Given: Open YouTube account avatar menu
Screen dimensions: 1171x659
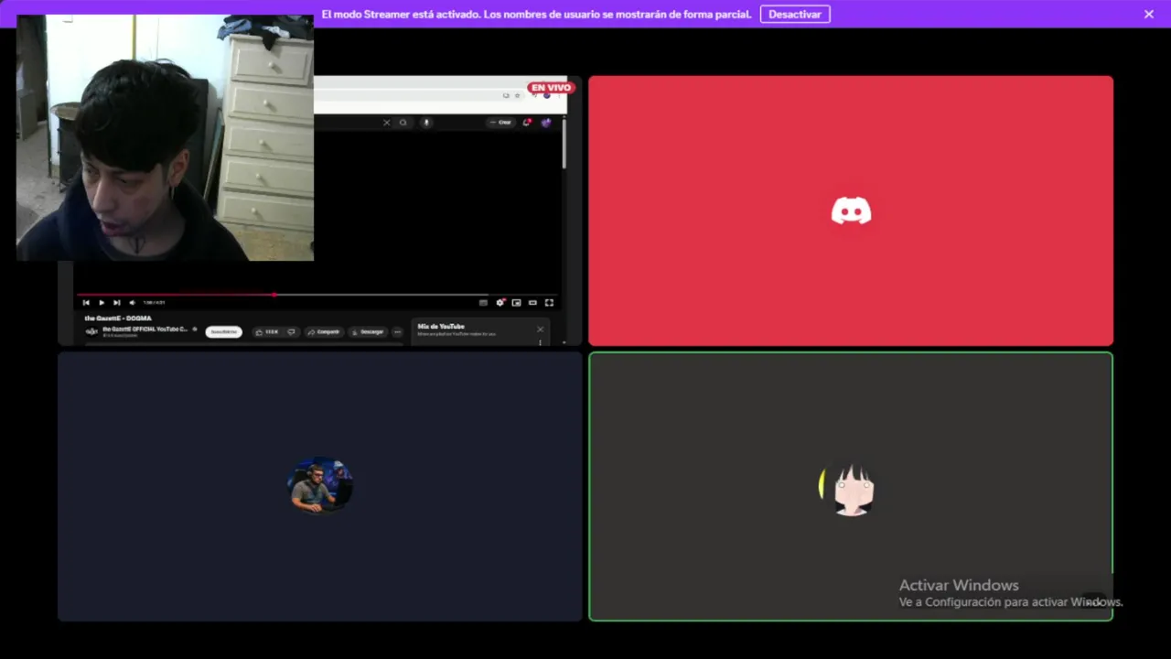Looking at the screenshot, I should (x=546, y=123).
